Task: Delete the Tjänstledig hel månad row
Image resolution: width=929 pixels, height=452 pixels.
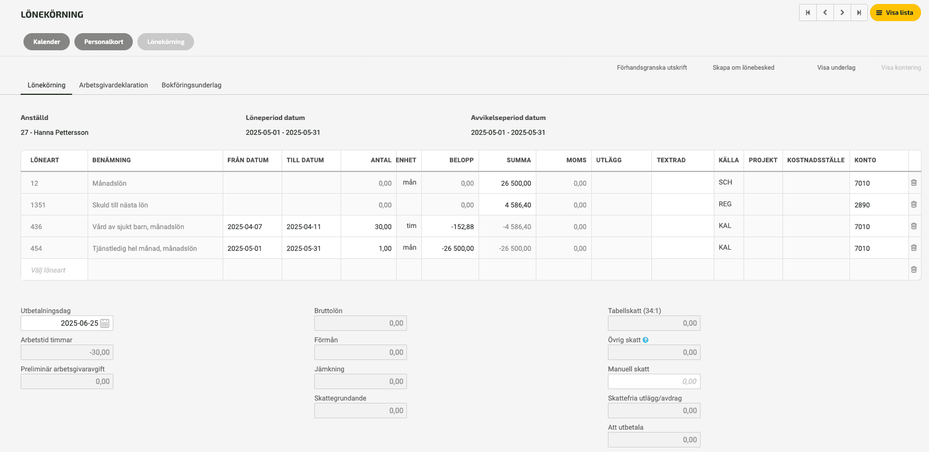Action: (x=914, y=248)
